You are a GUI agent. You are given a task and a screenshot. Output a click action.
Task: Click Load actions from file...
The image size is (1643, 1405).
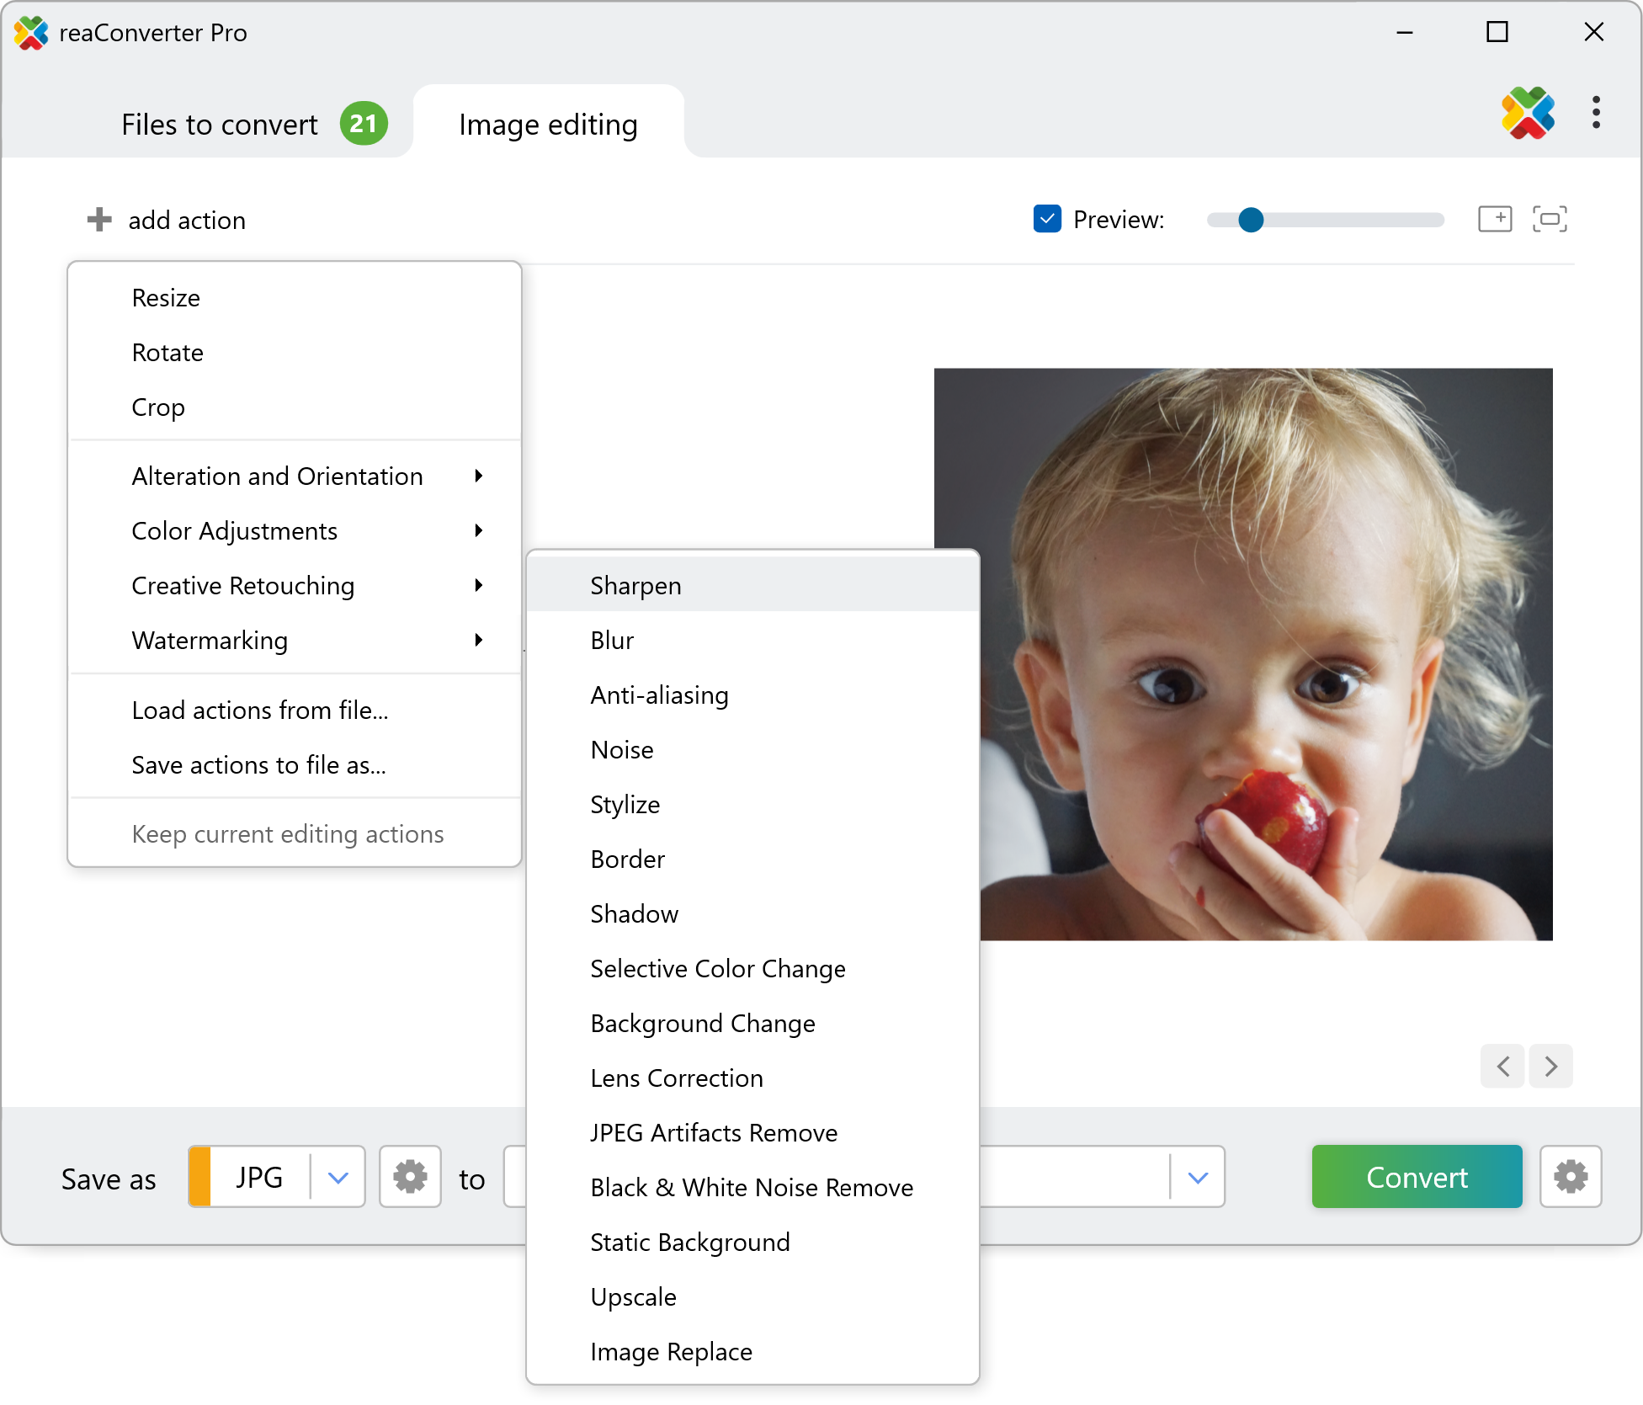tap(259, 710)
